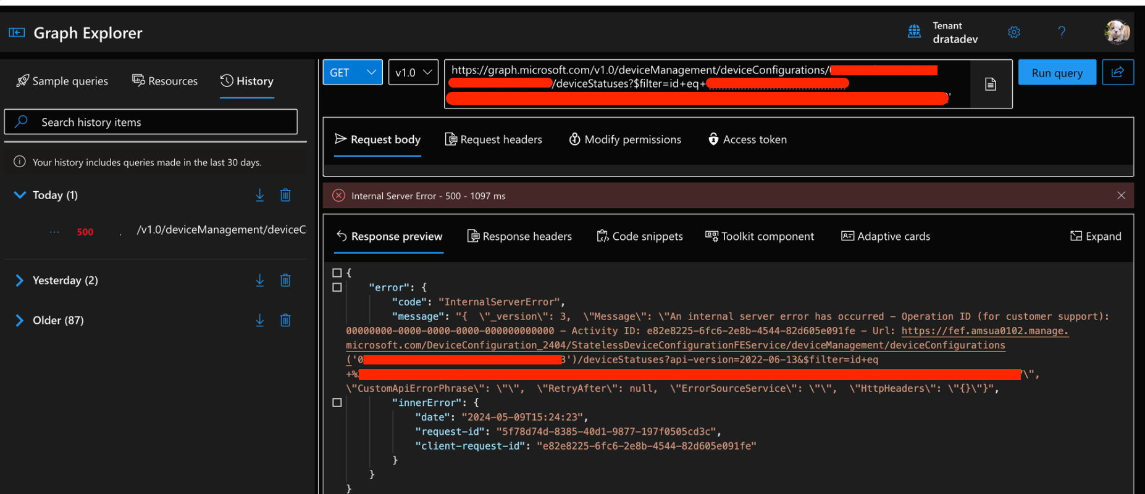Open the GET method dropdown

(353, 72)
